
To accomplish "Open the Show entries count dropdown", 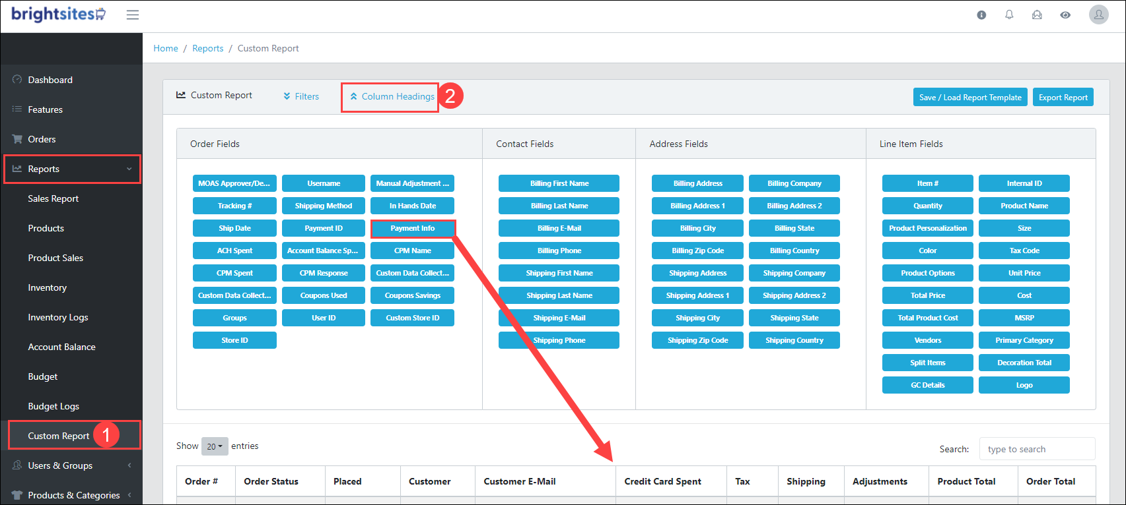I will (215, 446).
